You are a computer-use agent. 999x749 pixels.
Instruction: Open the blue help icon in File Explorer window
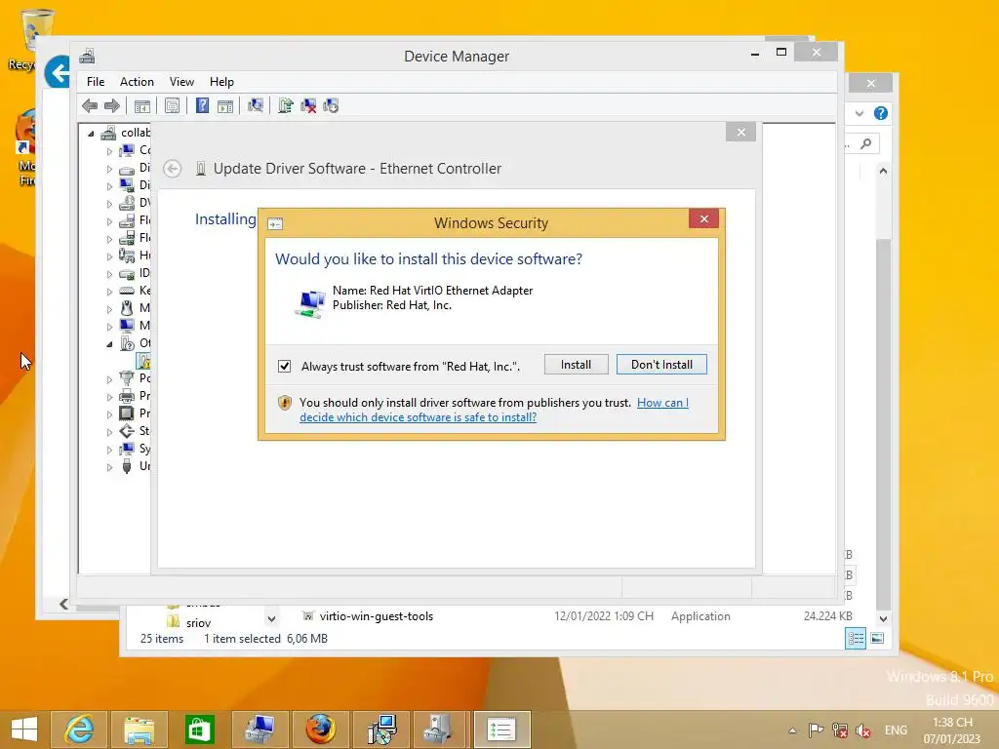(881, 113)
